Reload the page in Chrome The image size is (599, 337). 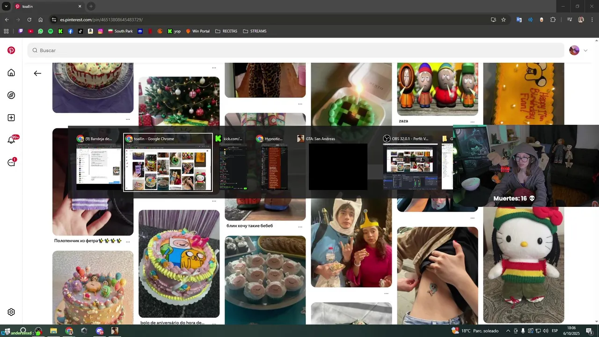click(x=29, y=20)
